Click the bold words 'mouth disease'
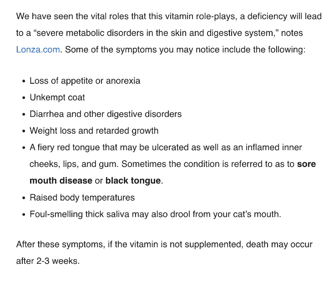The width and height of the screenshot is (334, 282). tap(61, 181)
